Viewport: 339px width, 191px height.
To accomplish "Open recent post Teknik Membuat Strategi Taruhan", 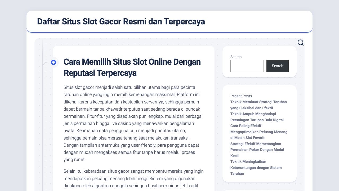I will [x=258, y=105].
